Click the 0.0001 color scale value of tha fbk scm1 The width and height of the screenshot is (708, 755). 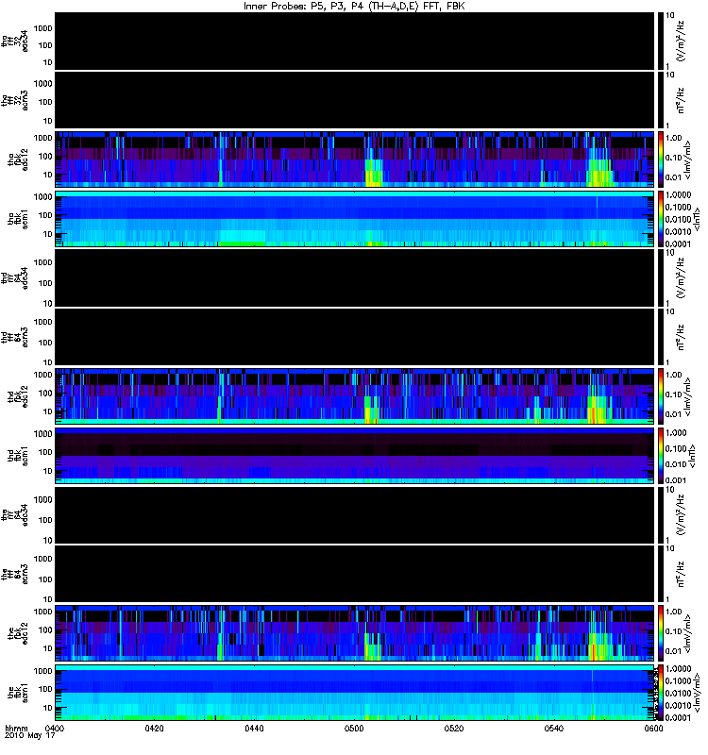pos(678,244)
